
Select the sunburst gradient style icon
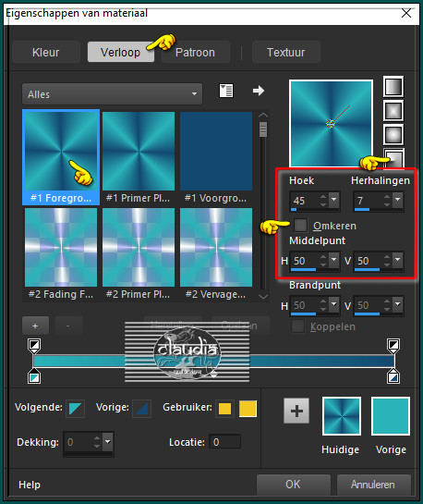pyautogui.click(x=393, y=135)
